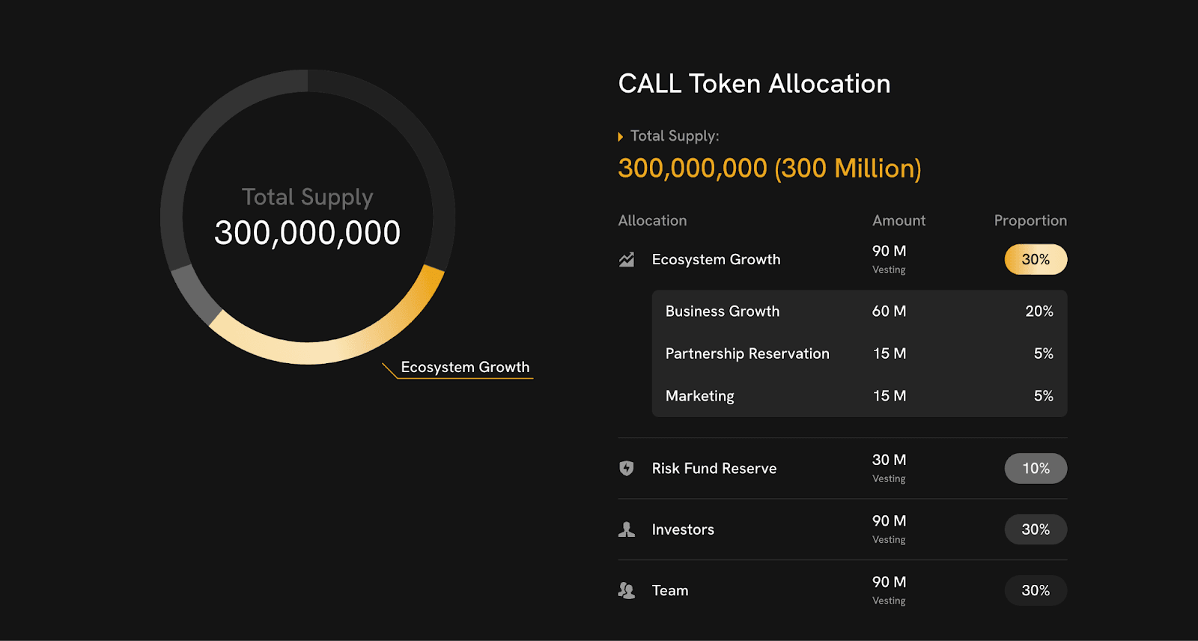
Task: Click the Investors 30% proportion badge
Action: click(1036, 529)
